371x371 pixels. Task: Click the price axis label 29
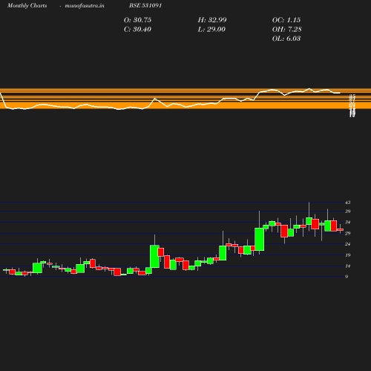tap(348, 233)
